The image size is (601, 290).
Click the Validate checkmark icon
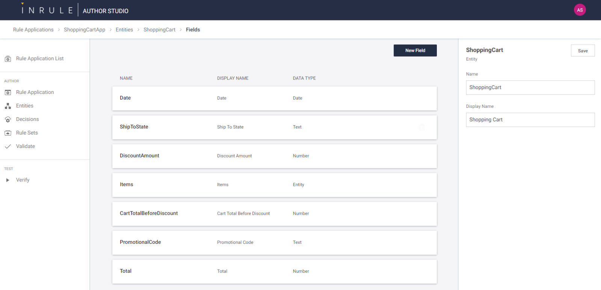[x=8, y=147]
